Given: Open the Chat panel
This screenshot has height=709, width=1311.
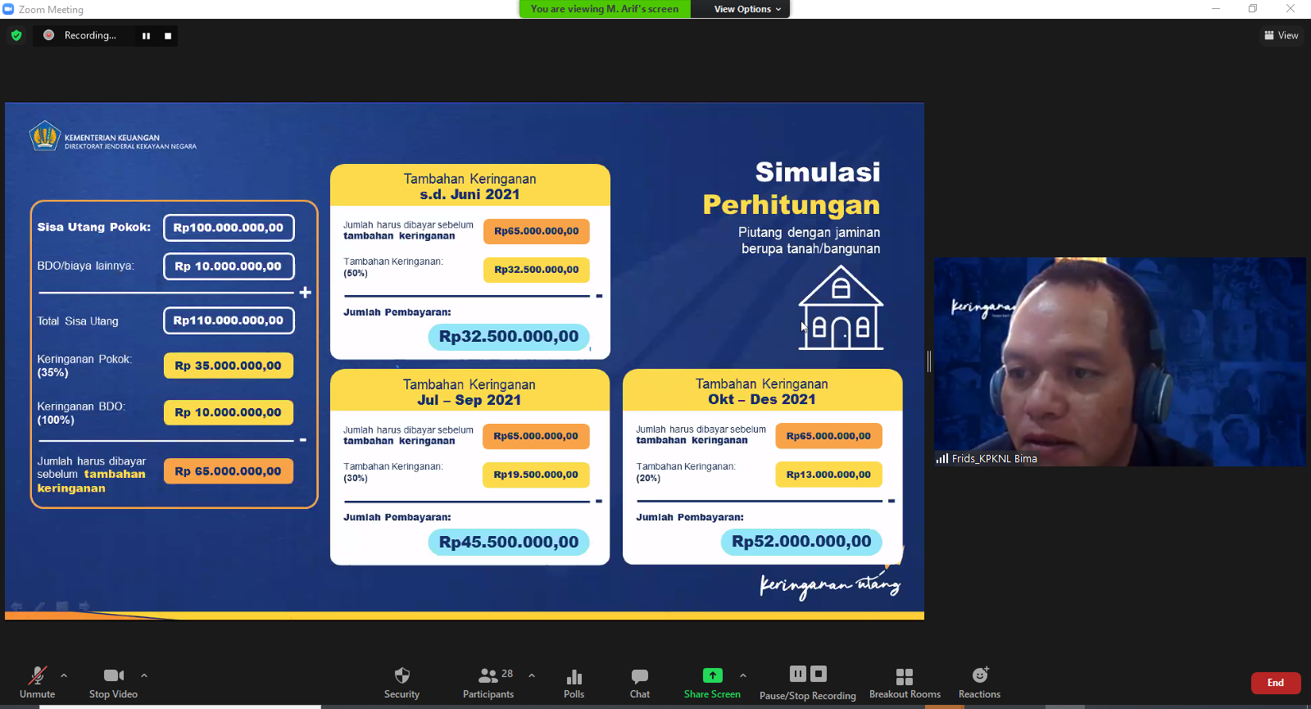Looking at the screenshot, I should [640, 682].
